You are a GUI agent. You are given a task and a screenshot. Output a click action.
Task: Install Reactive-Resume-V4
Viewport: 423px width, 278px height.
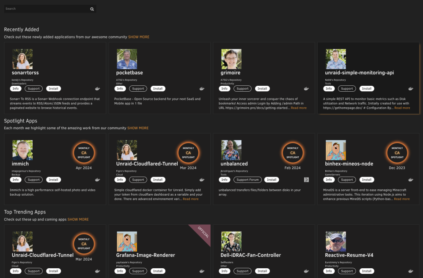click(x=367, y=271)
